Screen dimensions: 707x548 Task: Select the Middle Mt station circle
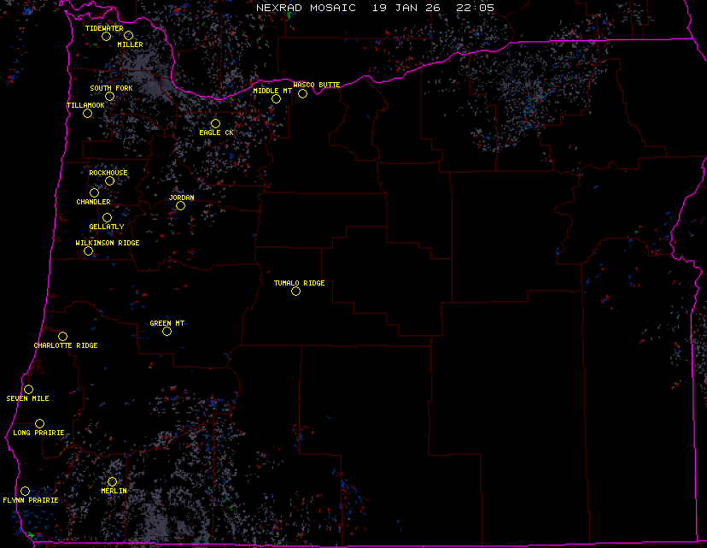click(x=276, y=98)
